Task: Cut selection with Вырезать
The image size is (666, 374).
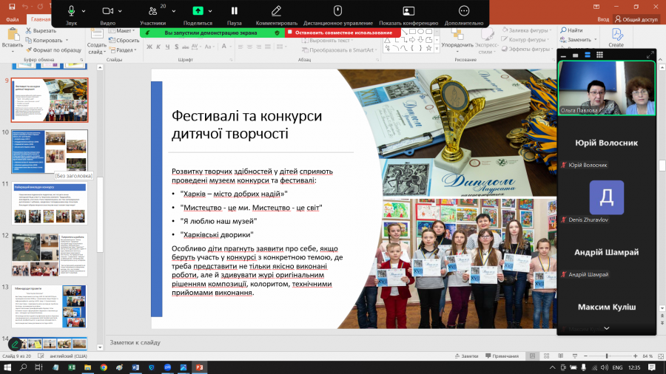Action: [x=41, y=30]
